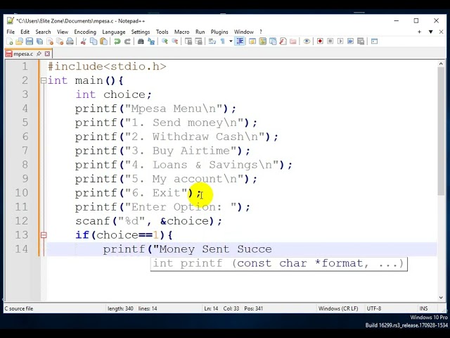Collapse fold marker at line 13

[x=44, y=235]
